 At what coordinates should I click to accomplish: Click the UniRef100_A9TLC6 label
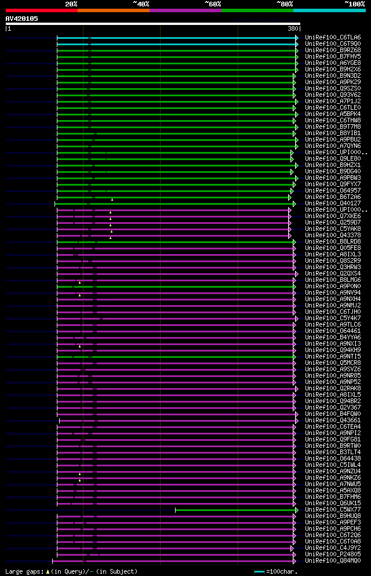pyautogui.click(x=333, y=325)
